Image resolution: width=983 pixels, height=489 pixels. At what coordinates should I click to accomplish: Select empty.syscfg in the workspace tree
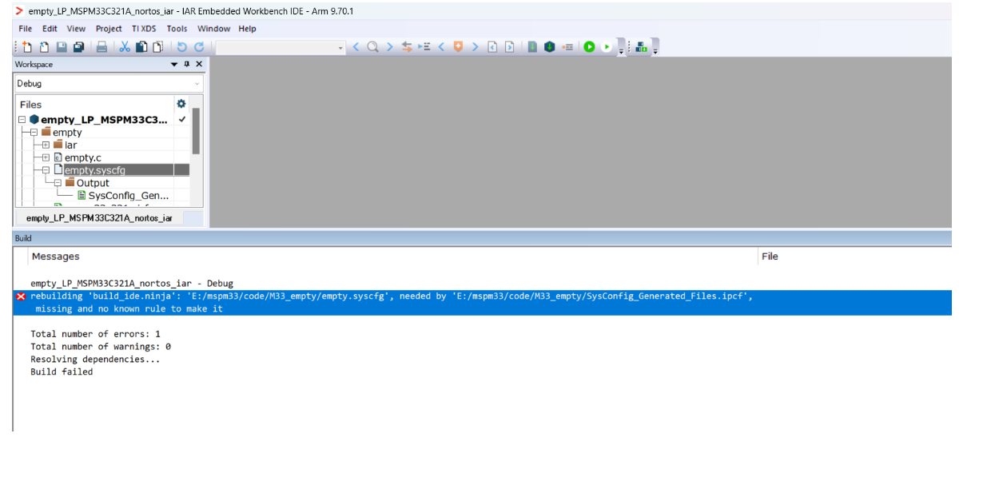click(x=95, y=170)
